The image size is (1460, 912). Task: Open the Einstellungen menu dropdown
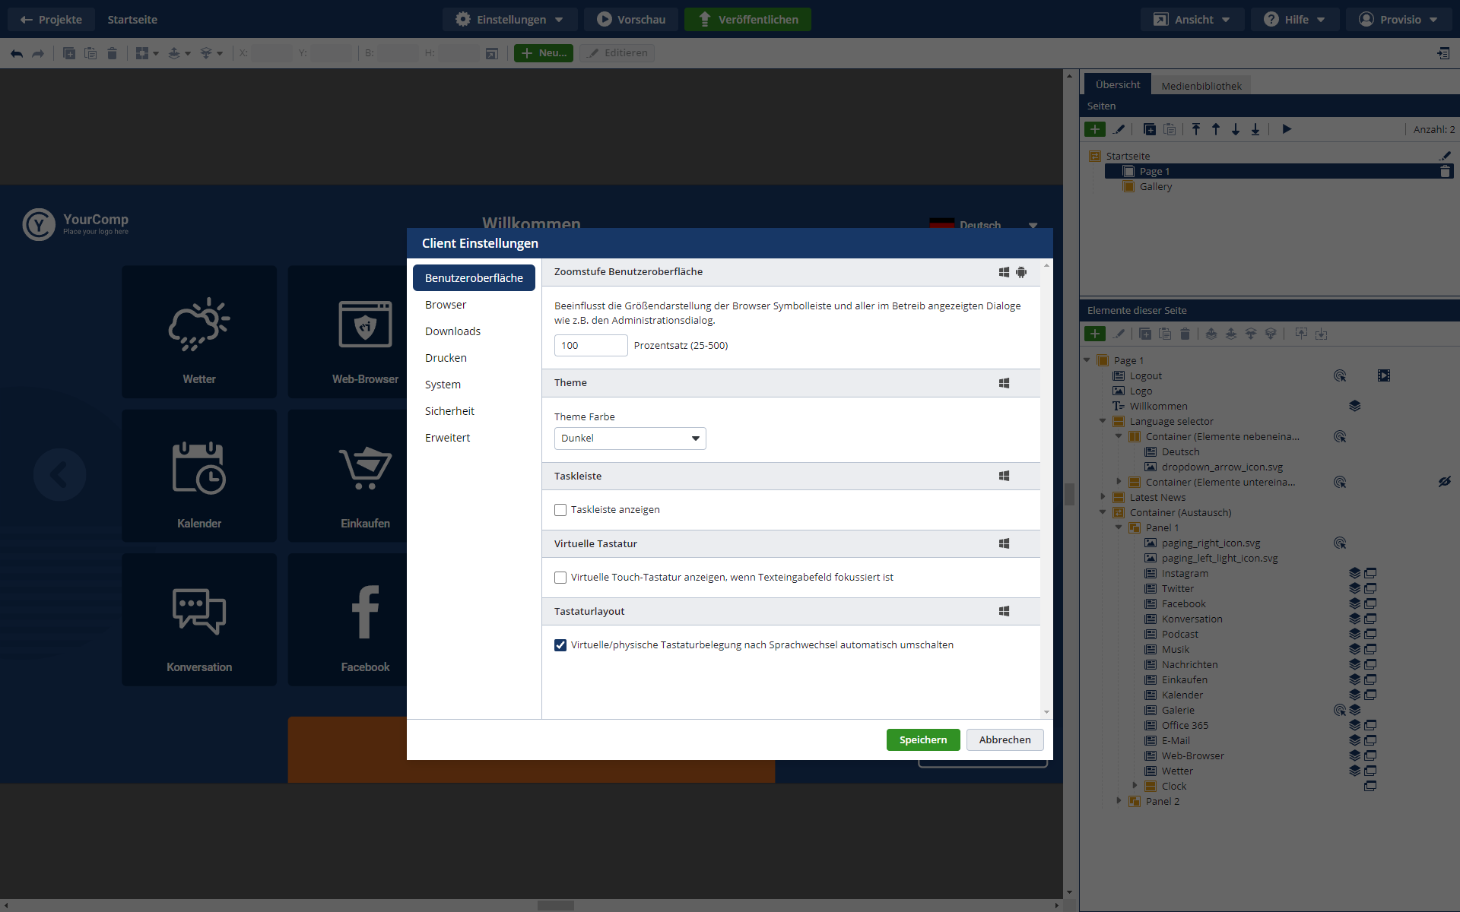[x=510, y=20]
